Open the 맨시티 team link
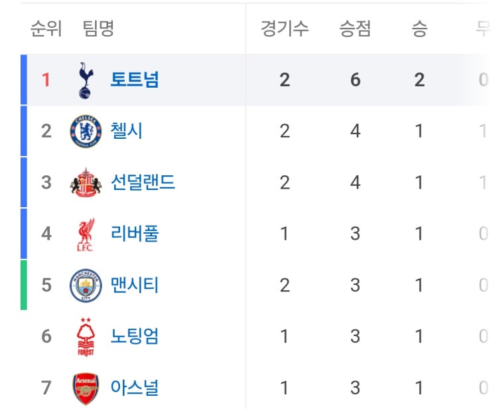 point(135,286)
